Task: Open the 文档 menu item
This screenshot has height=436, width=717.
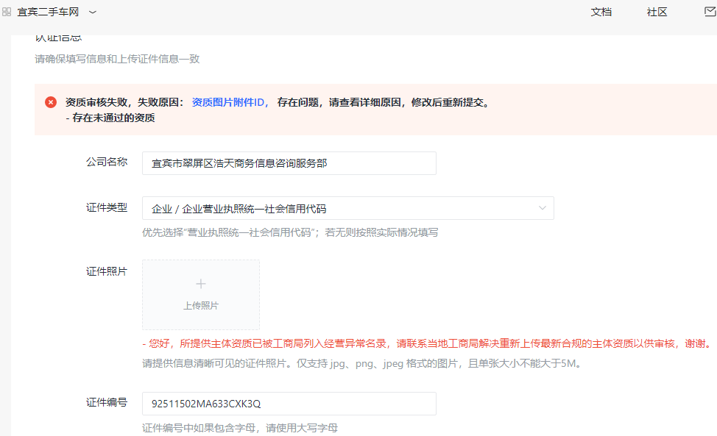Action: [x=601, y=12]
